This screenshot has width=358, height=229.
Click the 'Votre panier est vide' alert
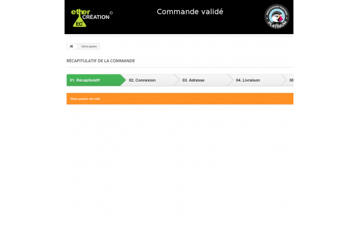click(x=180, y=99)
